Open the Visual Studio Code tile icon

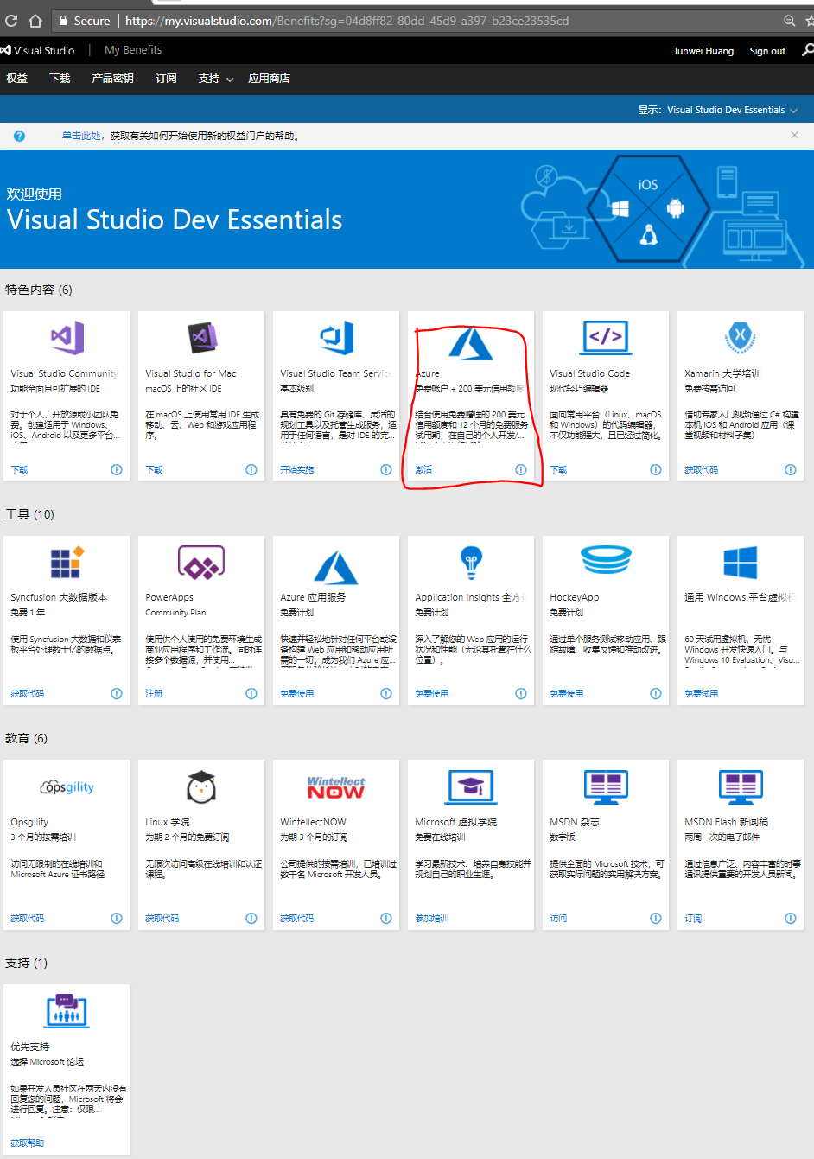(605, 338)
